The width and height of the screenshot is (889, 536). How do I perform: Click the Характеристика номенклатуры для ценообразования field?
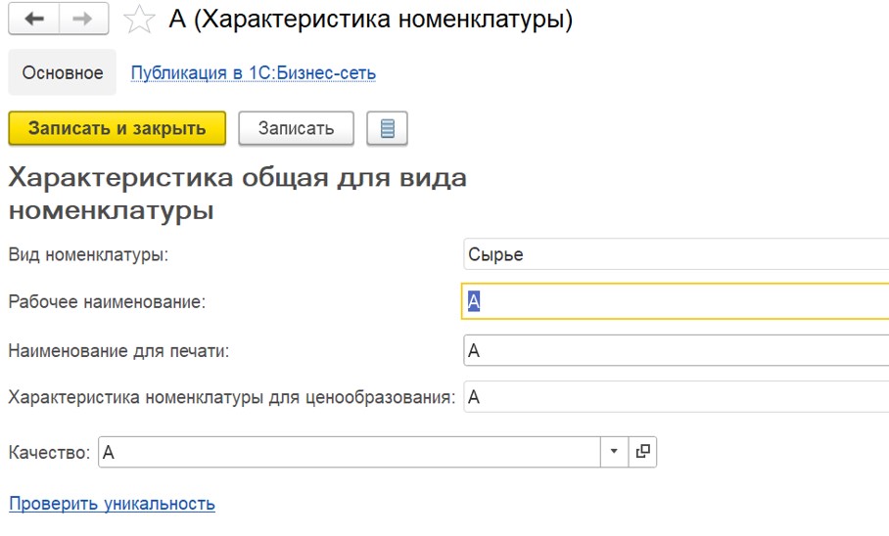676,397
